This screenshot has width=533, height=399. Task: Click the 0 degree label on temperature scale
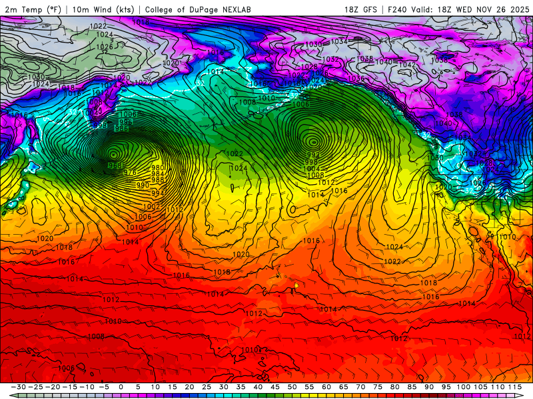click(x=121, y=387)
